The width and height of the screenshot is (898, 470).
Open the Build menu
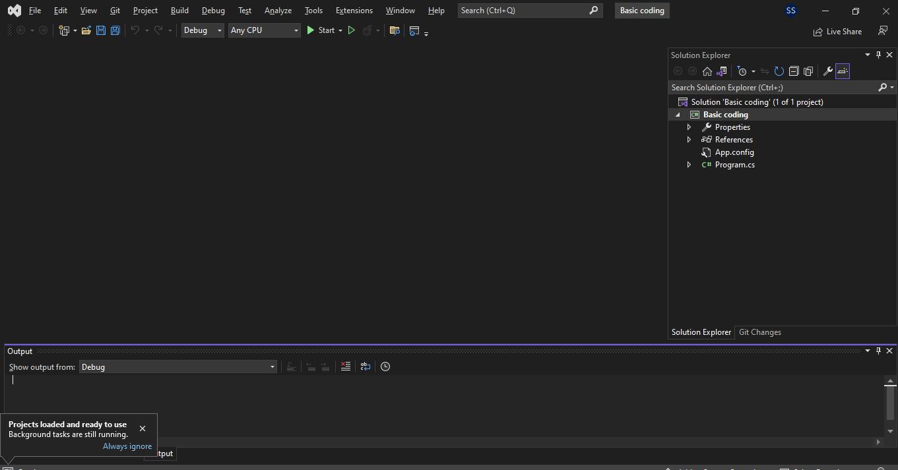(x=179, y=11)
